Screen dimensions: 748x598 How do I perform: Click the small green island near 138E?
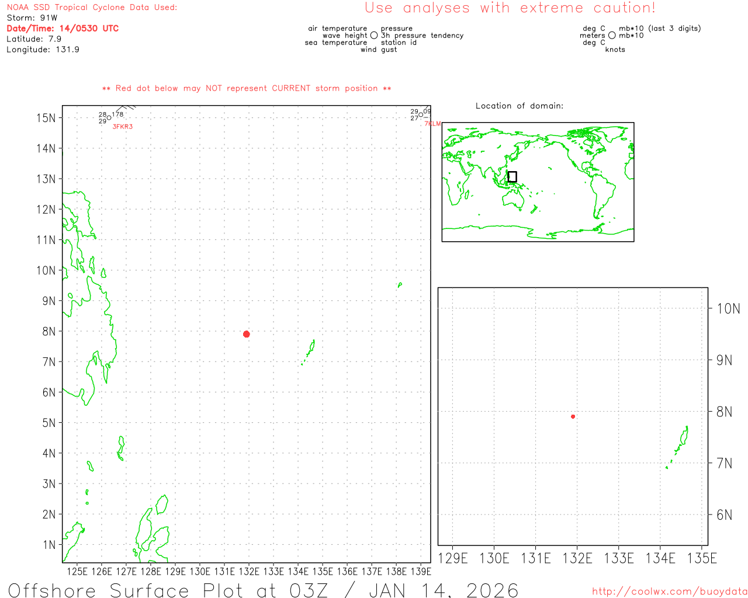click(400, 285)
